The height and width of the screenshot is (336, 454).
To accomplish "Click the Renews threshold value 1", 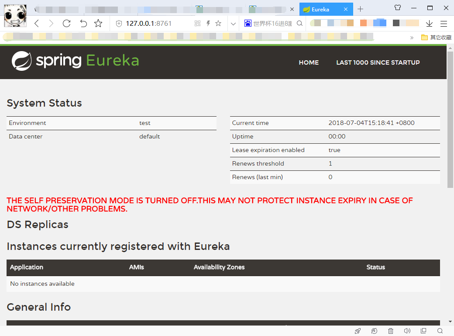I will pyautogui.click(x=330, y=163).
